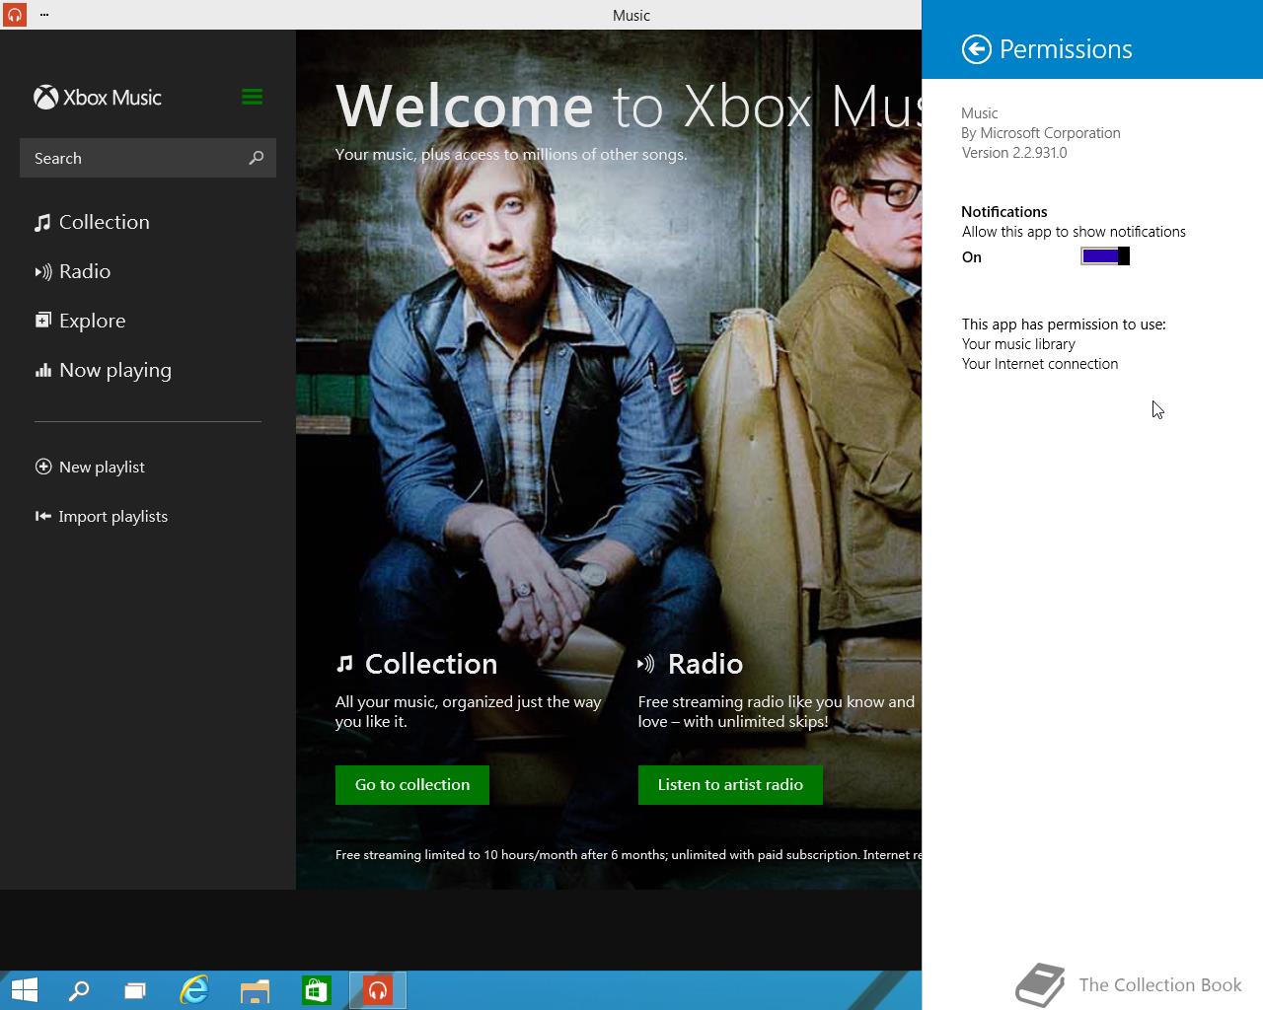This screenshot has height=1010, width=1263.
Task: Click the Collection music note sidebar icon
Action: coord(42,223)
